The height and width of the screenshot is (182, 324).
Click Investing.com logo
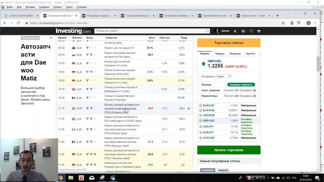pos(73,31)
